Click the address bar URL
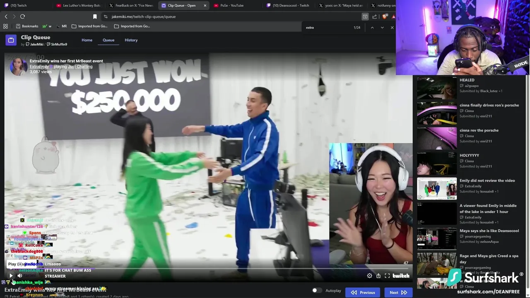Viewport: 530px width, 298px height. pyautogui.click(x=144, y=17)
